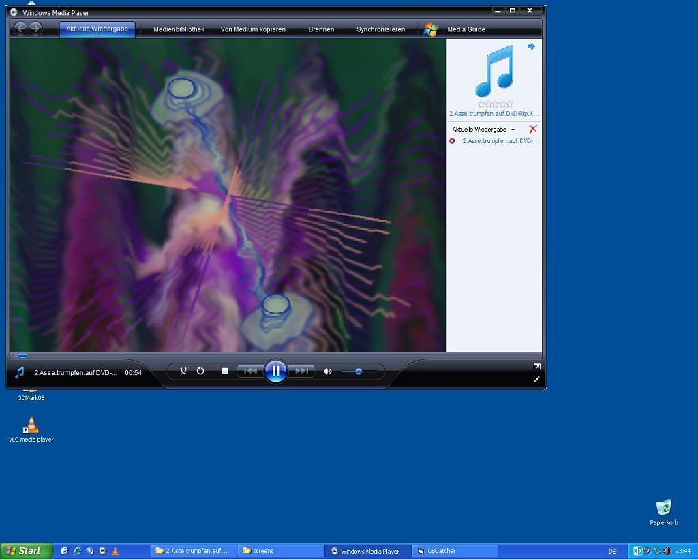Open the Aktuelle Wiedergabe tab
Viewport: 698px width, 559px height.
(x=97, y=29)
